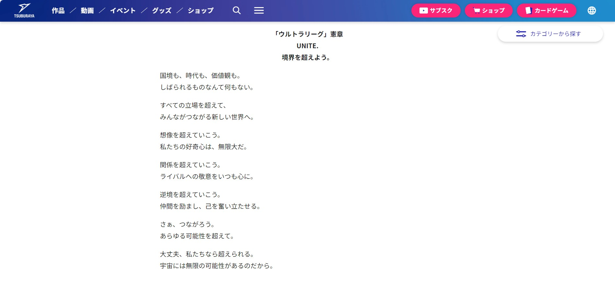Open the language globe icon
The width and height of the screenshot is (615, 284).
pyautogui.click(x=592, y=10)
